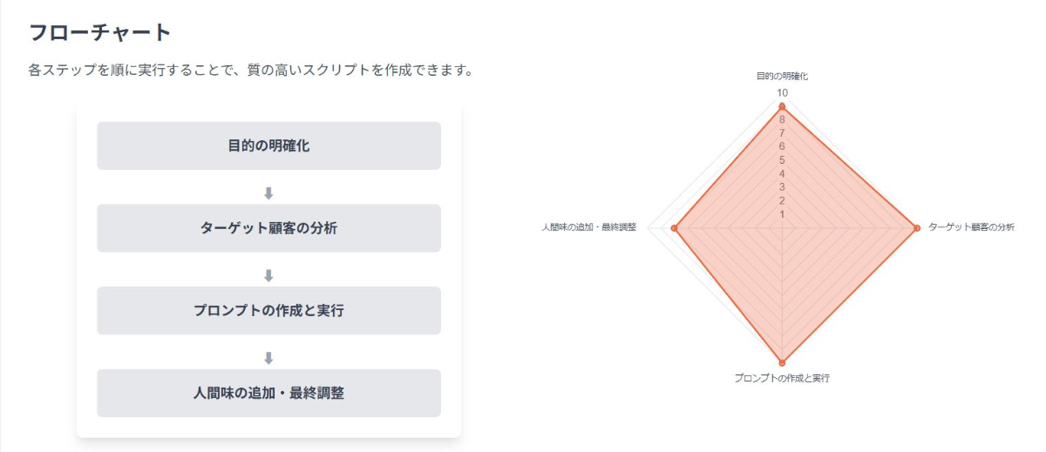Click the right radar data point for ターゲット顧客の分析
The width and height of the screenshot is (1046, 452).
[916, 228]
